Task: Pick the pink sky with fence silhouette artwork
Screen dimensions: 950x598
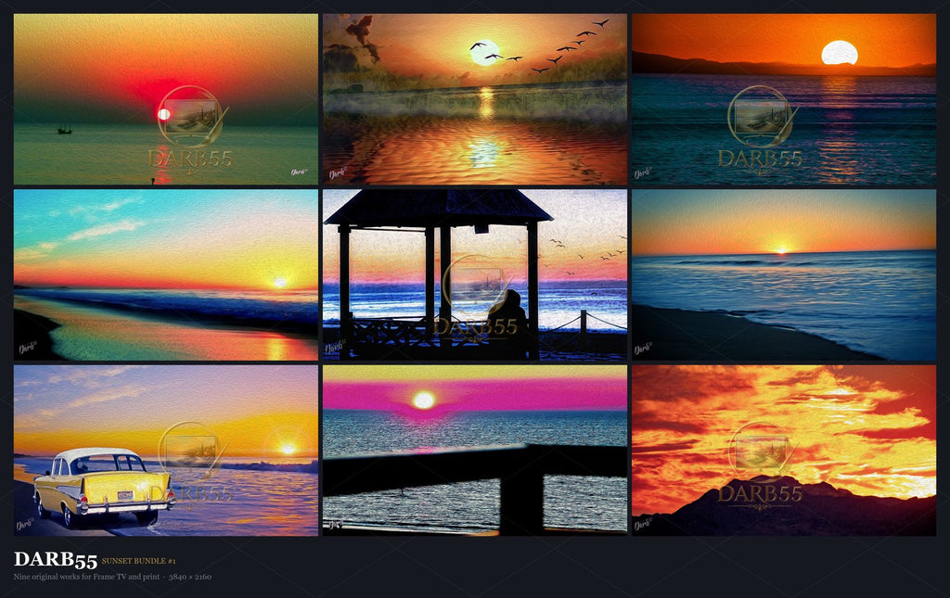Action: (x=474, y=451)
